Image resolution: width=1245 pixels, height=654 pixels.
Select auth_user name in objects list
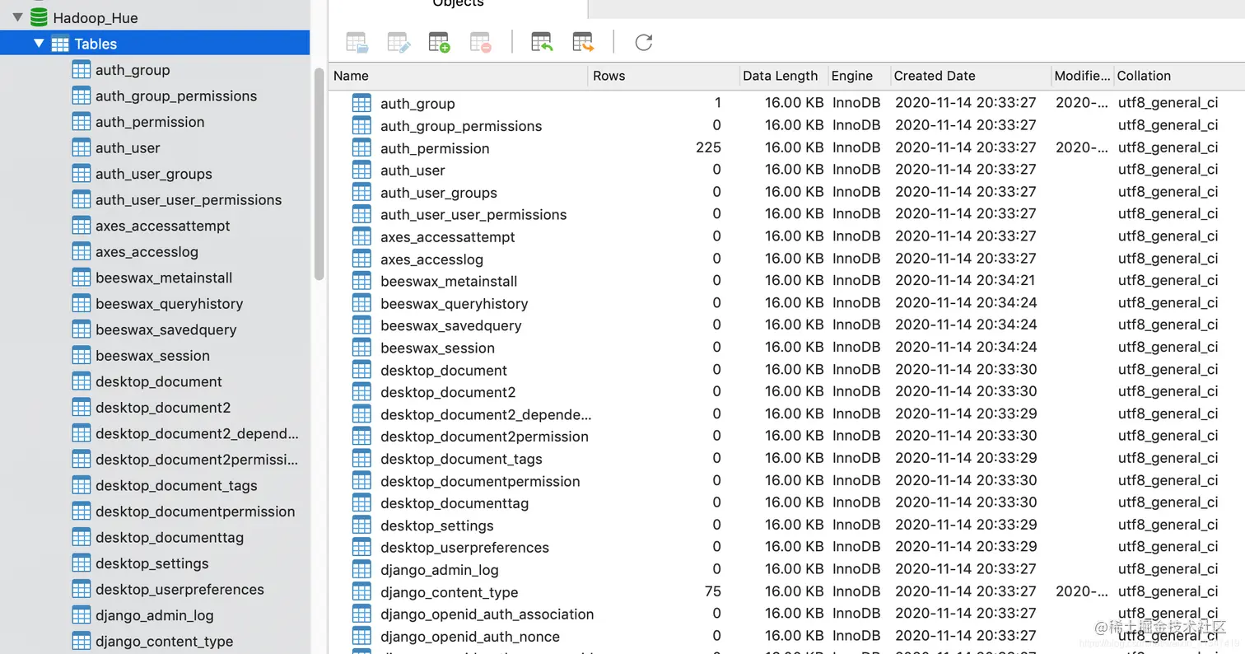click(x=413, y=171)
